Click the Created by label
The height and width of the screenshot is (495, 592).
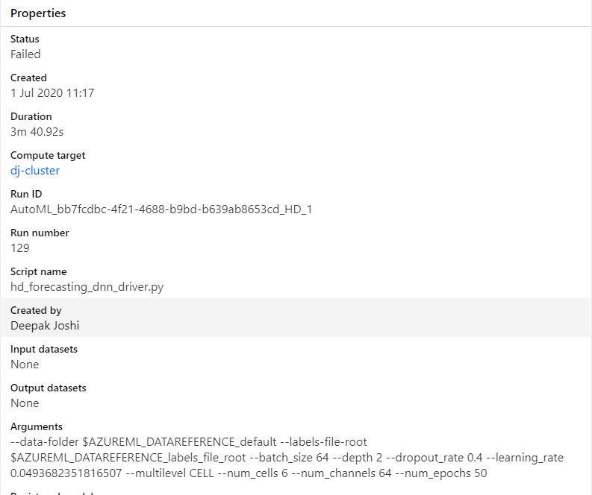point(36,310)
